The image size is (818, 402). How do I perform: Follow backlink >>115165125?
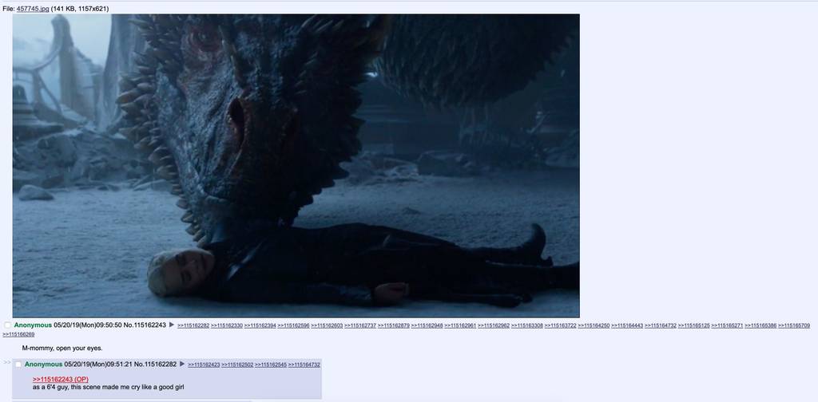[694, 325]
